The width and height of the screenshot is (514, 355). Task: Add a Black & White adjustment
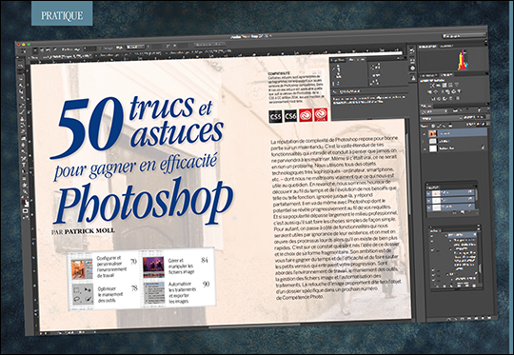pyautogui.click(x=443, y=92)
